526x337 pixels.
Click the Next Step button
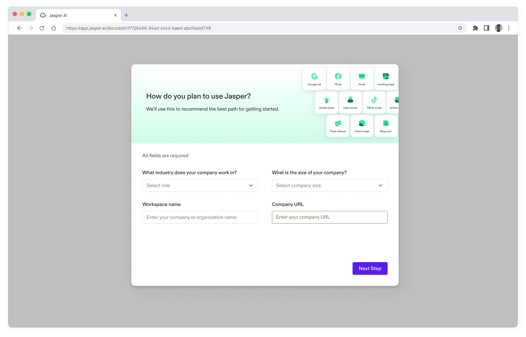click(x=370, y=268)
